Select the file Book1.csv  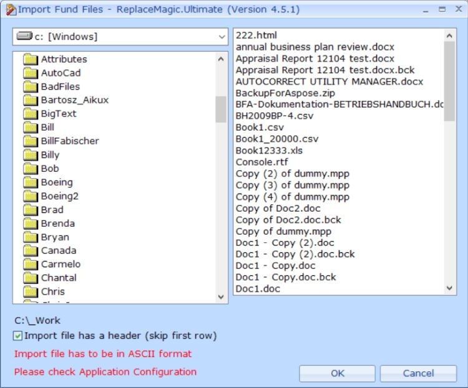coord(260,128)
